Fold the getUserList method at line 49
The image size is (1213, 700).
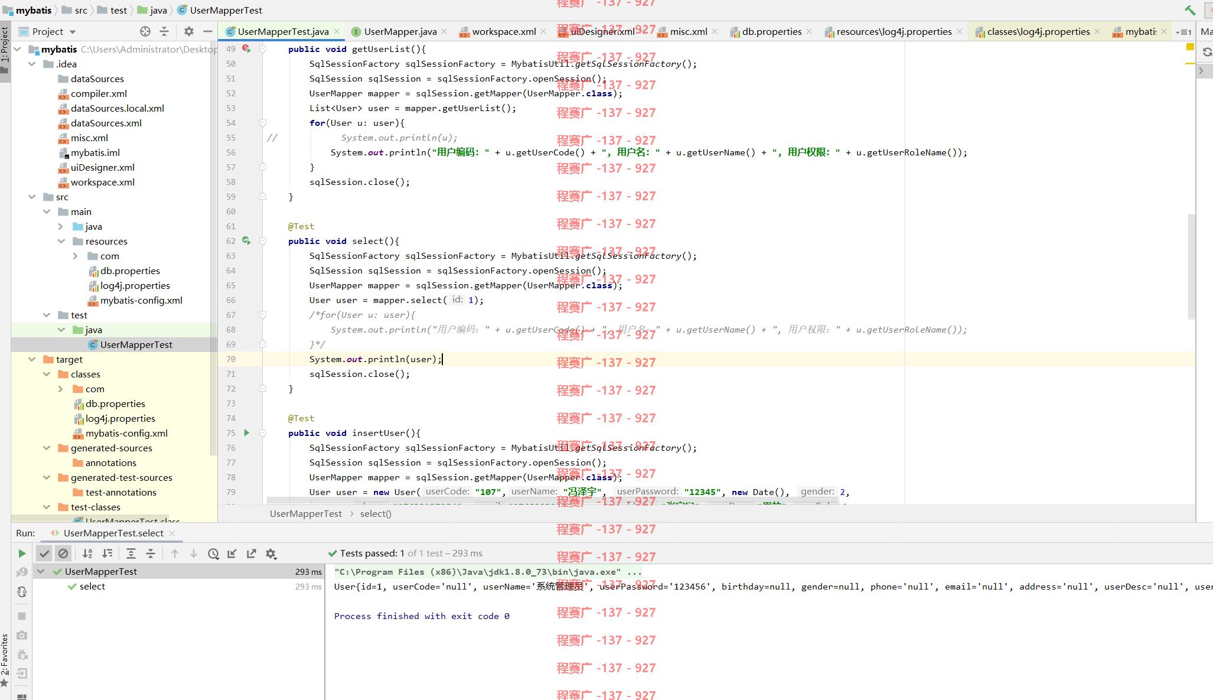[x=263, y=49]
